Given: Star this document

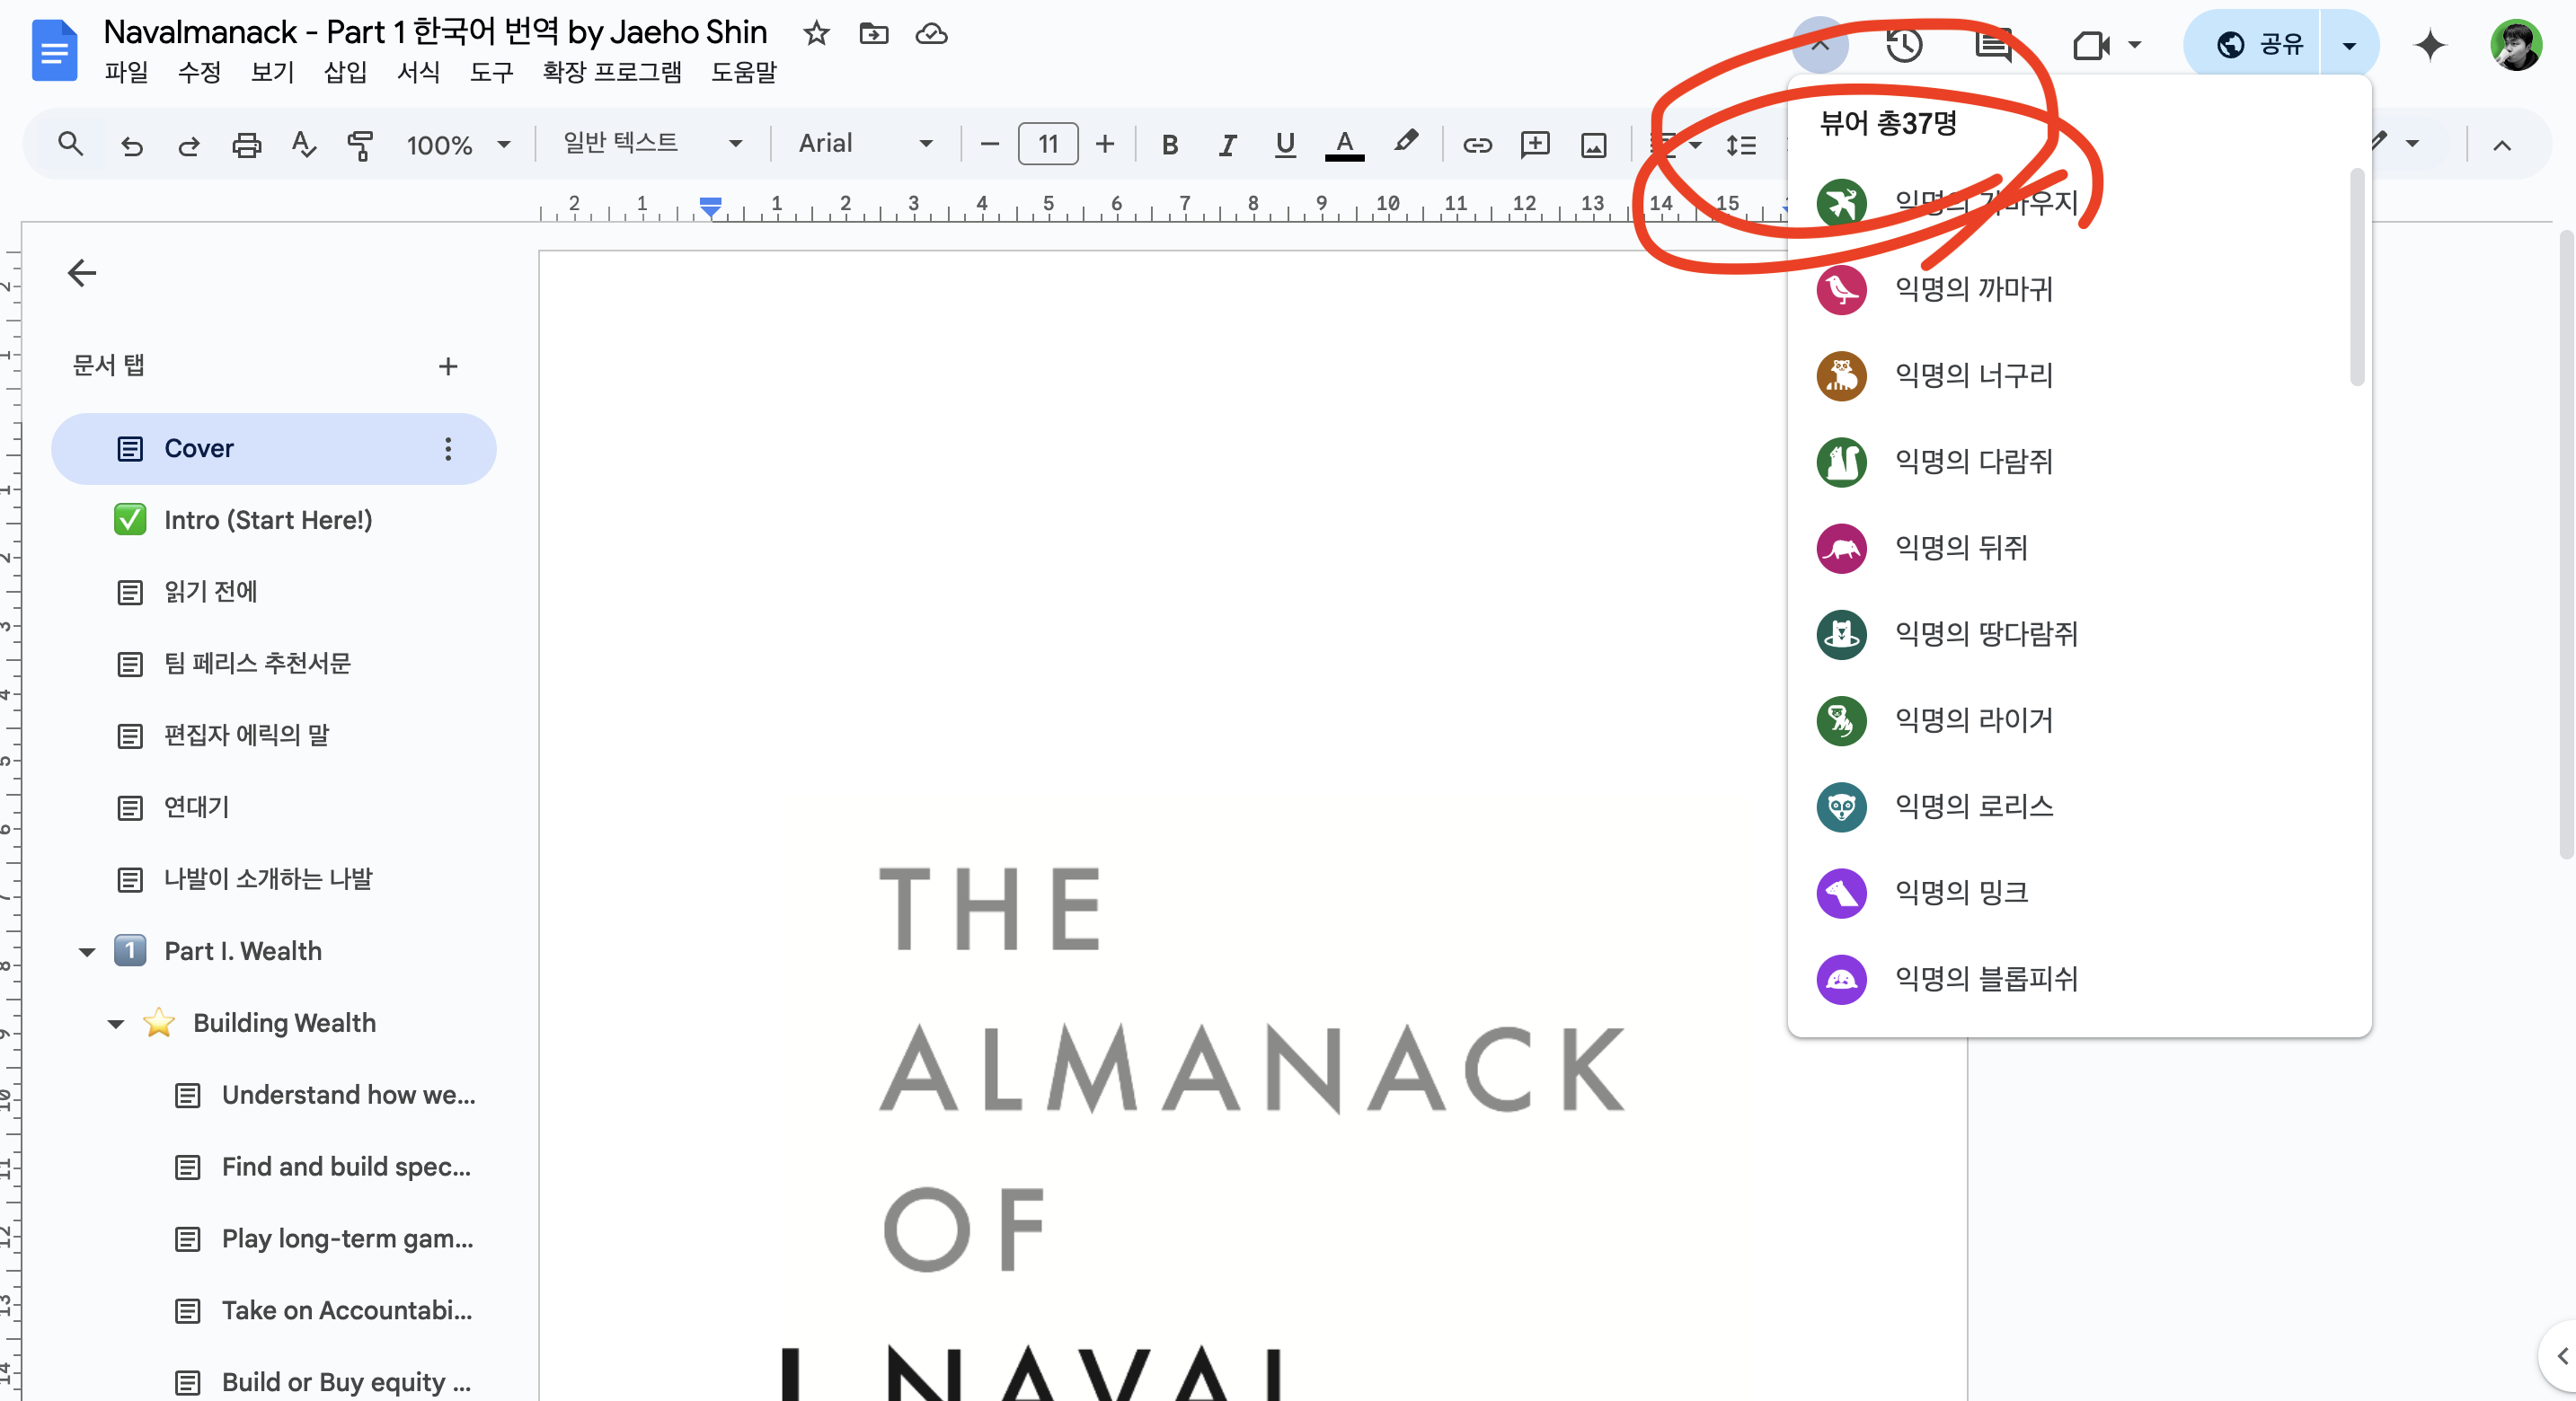Looking at the screenshot, I should tap(816, 34).
